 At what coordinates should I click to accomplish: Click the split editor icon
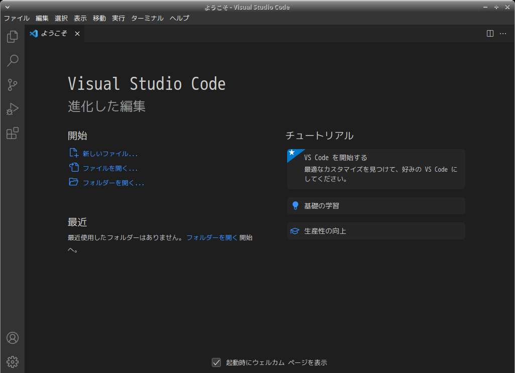(490, 34)
